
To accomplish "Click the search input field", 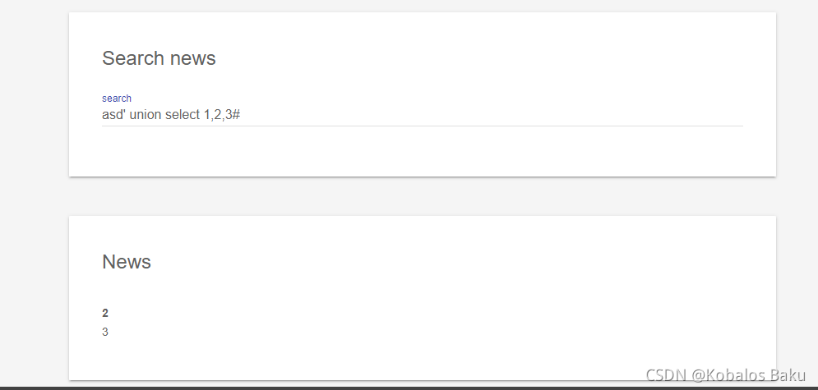I will 422,115.
